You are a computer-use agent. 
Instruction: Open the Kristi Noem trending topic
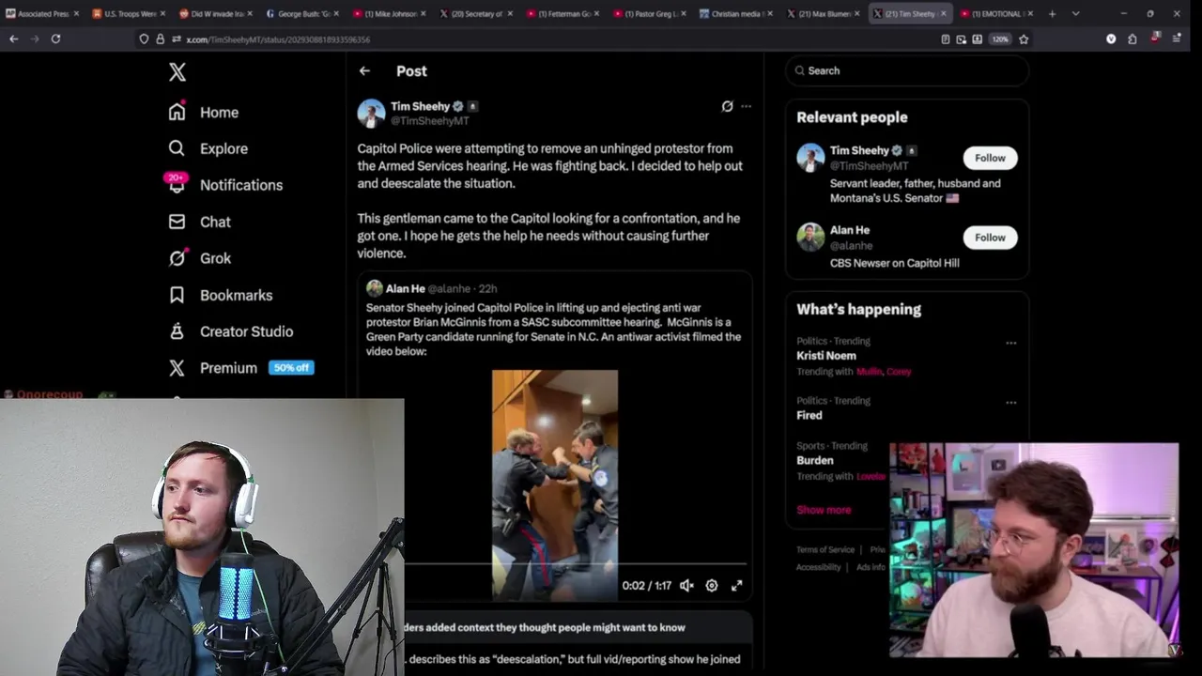pyautogui.click(x=825, y=356)
